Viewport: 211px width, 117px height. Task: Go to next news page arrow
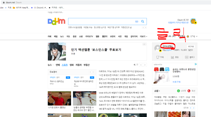point(145,65)
